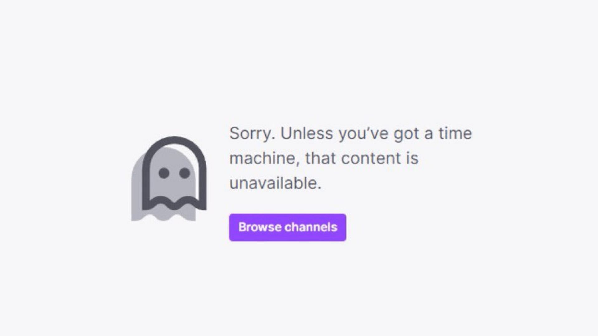
Task: Click the ghost's left eye
Action: point(164,173)
